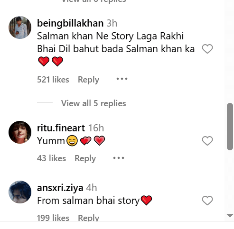View 43 likes on Yumm comment
The height and width of the screenshot is (229, 234).
51,158
